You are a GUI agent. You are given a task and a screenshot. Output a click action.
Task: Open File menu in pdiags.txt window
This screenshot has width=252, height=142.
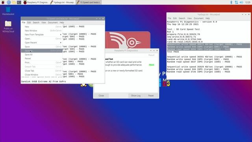(169, 19)
